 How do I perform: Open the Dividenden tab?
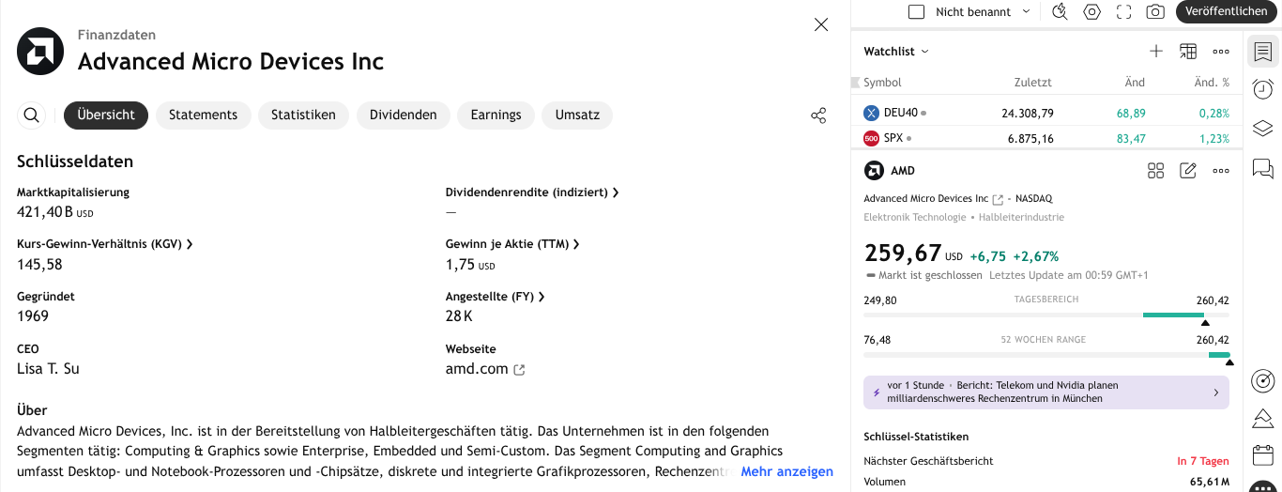click(403, 115)
